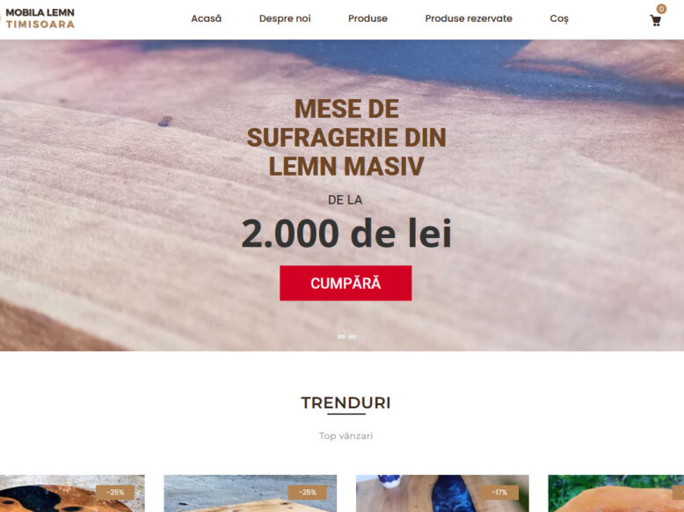Select the first slider indicator dot

[x=341, y=337]
